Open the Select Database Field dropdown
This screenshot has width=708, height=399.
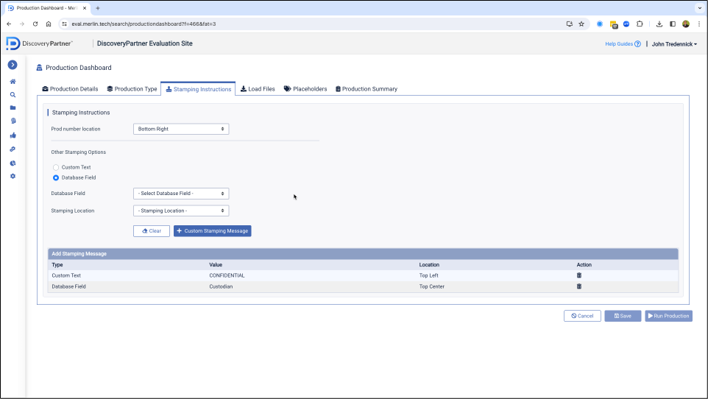click(181, 194)
